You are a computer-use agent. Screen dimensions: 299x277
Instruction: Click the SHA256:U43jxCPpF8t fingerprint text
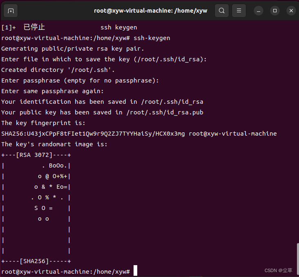[93, 134]
